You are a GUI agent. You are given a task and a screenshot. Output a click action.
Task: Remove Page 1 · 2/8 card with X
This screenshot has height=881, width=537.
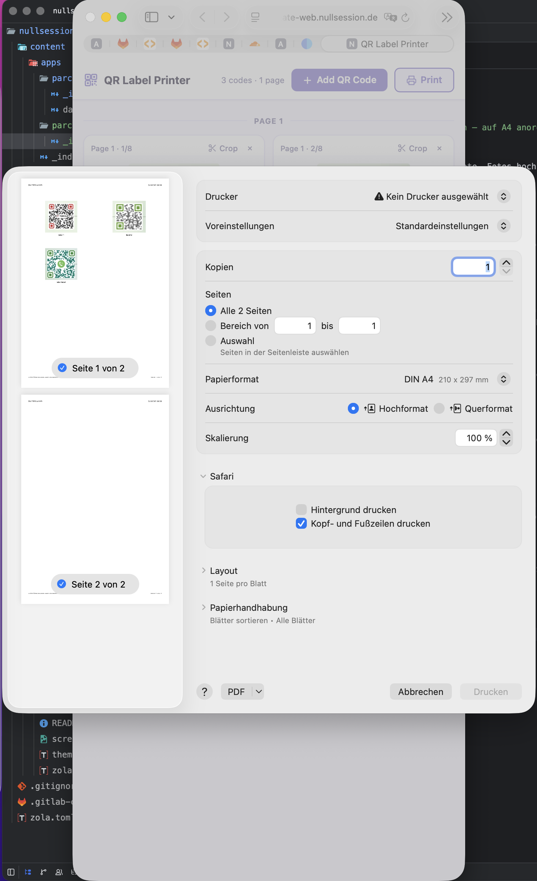click(x=440, y=148)
